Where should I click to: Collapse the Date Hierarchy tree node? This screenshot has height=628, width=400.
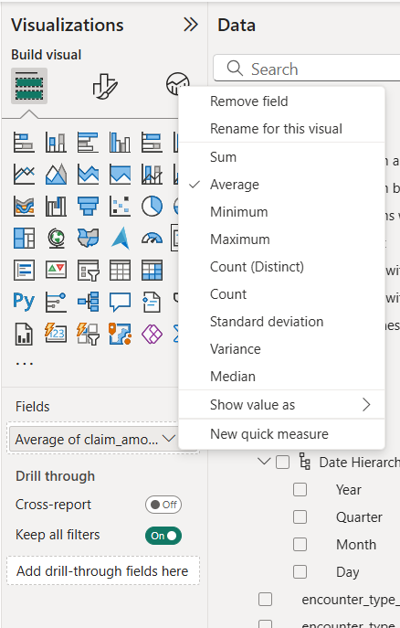(x=264, y=462)
